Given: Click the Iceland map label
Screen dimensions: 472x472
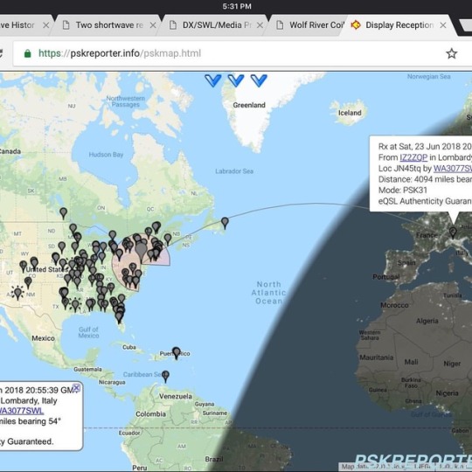Looking at the screenshot, I should click(350, 113).
